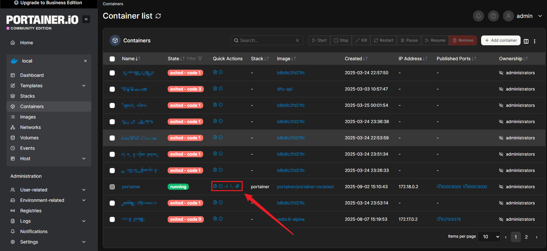Open the table options three-dot menu
The width and height of the screenshot is (547, 251).
click(535, 41)
